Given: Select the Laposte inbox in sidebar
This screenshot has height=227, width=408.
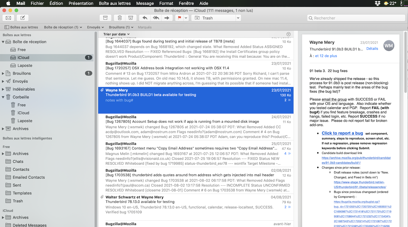Looking at the screenshot, I should [25, 65].
